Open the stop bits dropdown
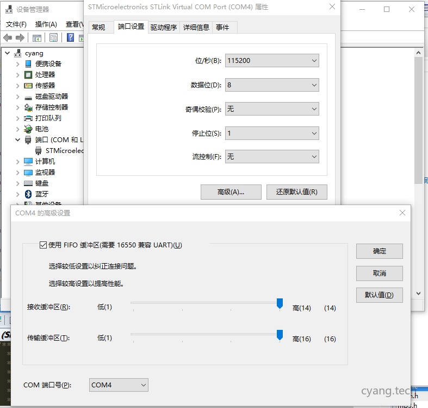Screen dimensions: 428x408 pyautogui.click(x=272, y=133)
